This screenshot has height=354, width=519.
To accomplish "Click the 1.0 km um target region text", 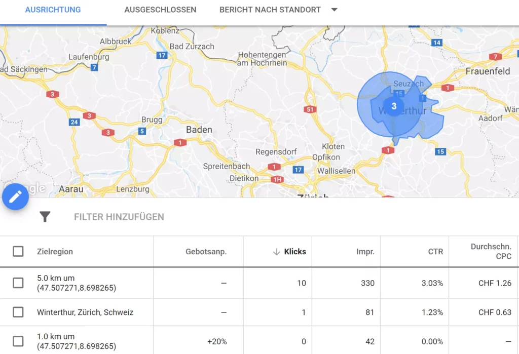I will coord(77,341).
